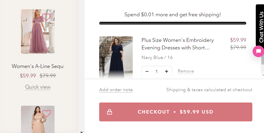Open Plus Size Women's Embroidery dress title
264x133 pixels.
click(x=177, y=44)
